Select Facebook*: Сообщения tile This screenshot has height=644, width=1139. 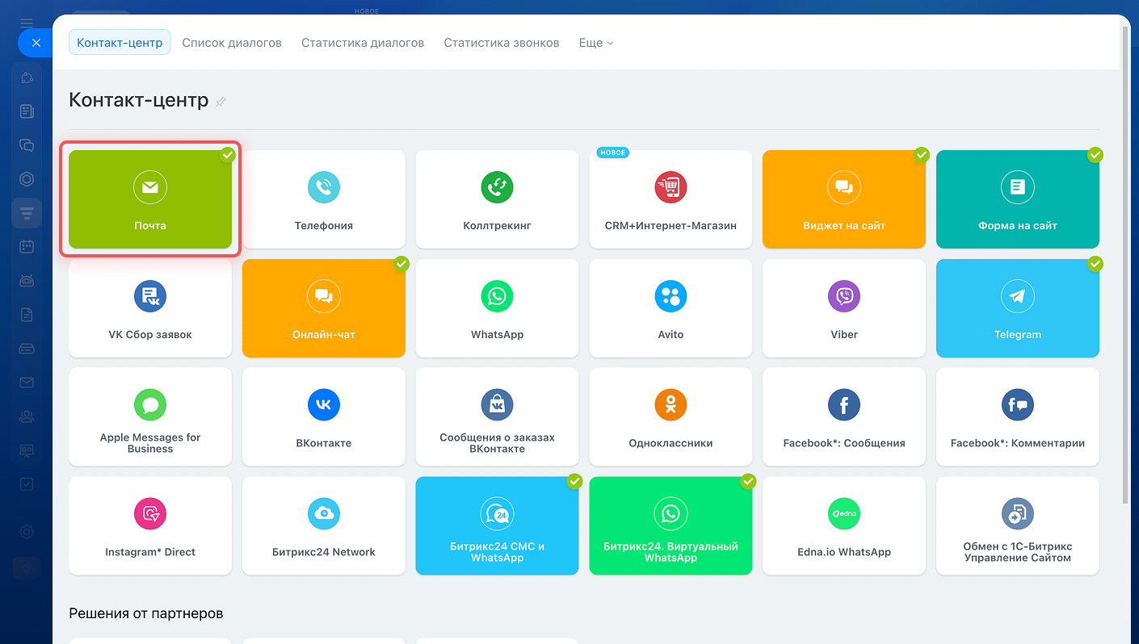click(844, 417)
